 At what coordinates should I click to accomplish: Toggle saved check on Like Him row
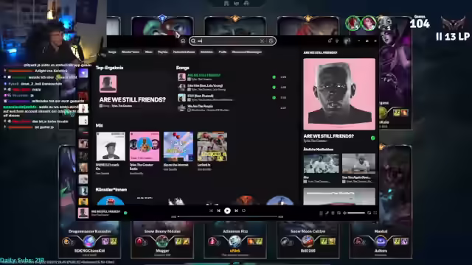pyautogui.click(x=274, y=88)
